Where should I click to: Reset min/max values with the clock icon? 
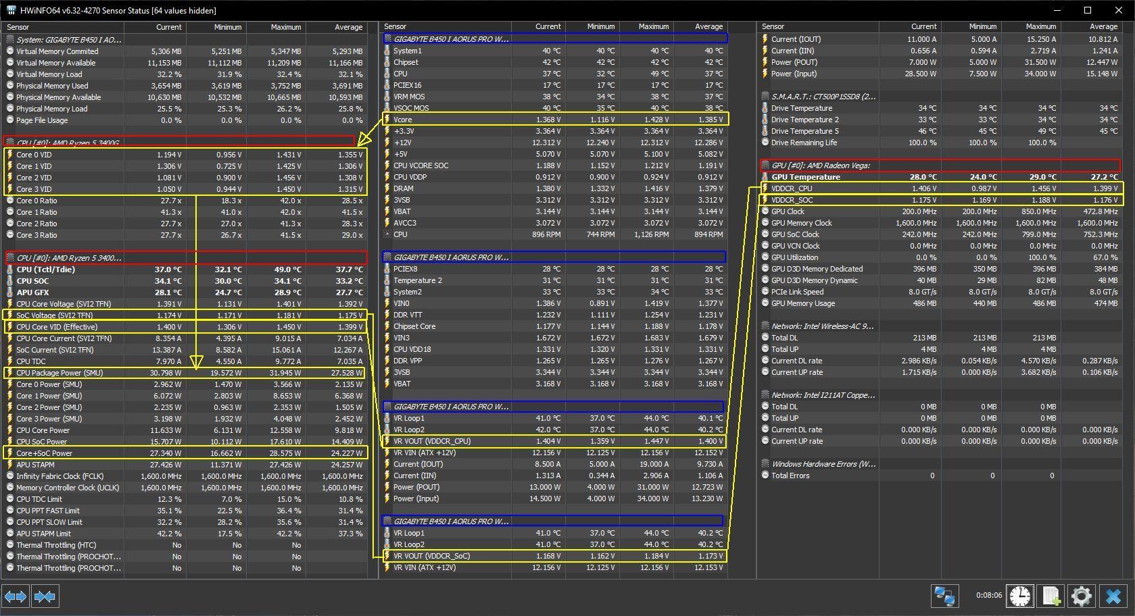1020,596
